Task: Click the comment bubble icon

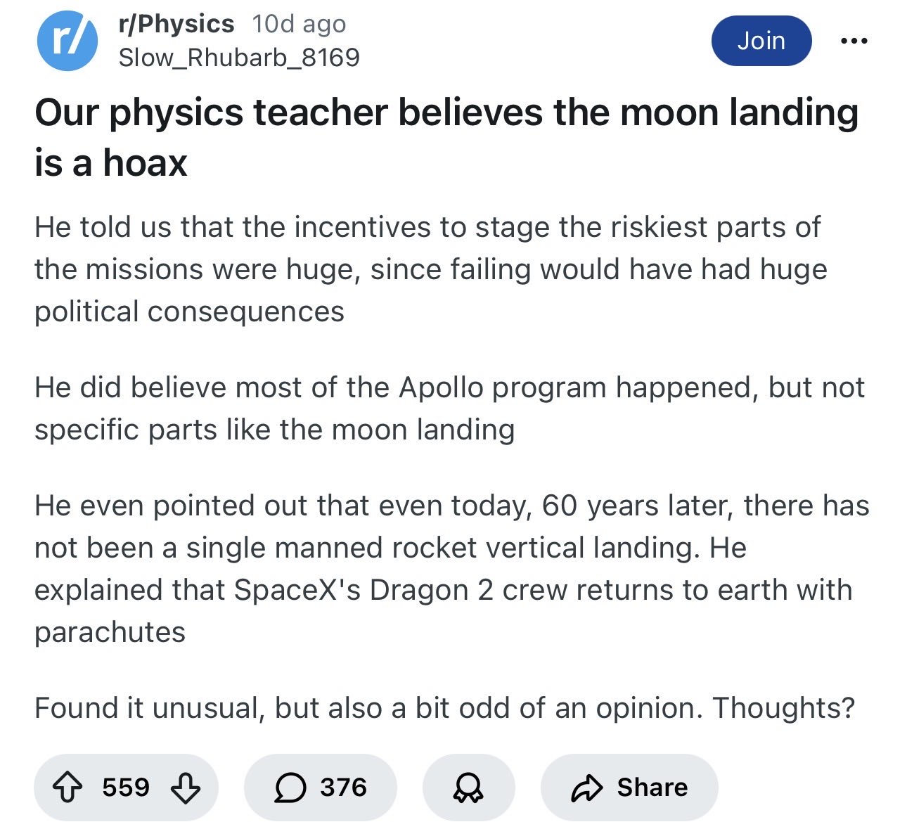Action: pos(290,788)
